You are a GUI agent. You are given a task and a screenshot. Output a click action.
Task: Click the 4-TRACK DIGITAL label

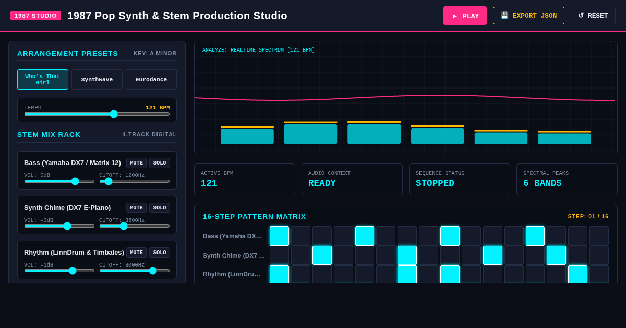tap(150, 134)
